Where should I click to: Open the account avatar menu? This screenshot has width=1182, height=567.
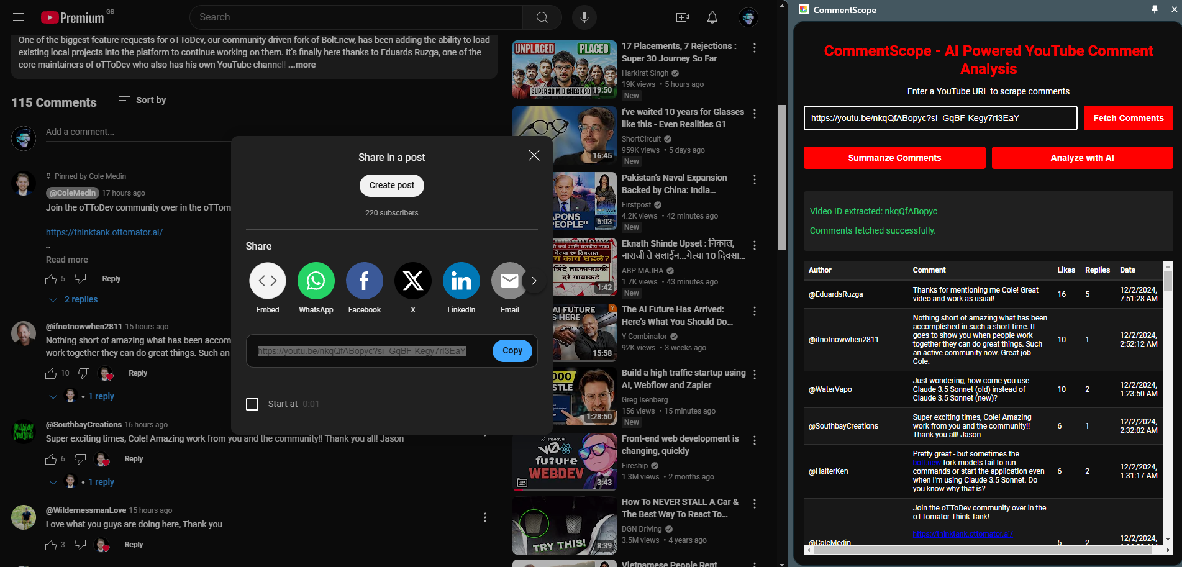(748, 17)
